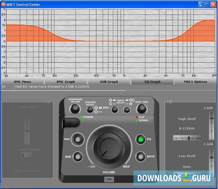Open the RMC Menu tab
Viewport: 218px width, 189px height.
coord(23,82)
